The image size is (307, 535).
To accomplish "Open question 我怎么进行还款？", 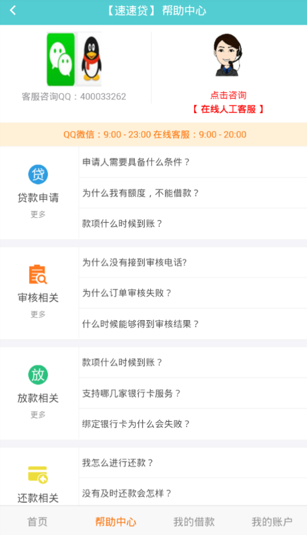I will coord(193,463).
